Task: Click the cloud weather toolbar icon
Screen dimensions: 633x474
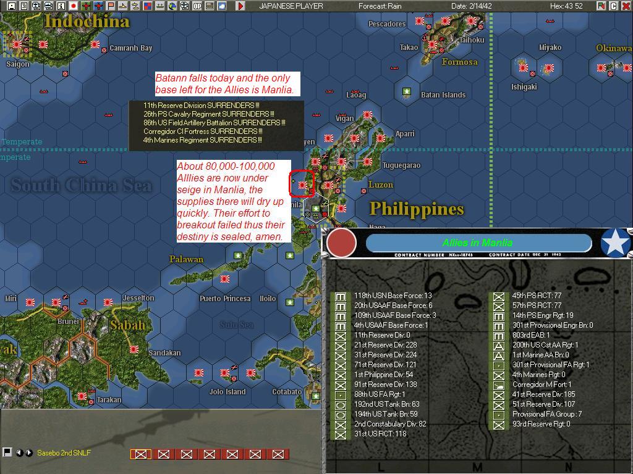Action: point(222,6)
